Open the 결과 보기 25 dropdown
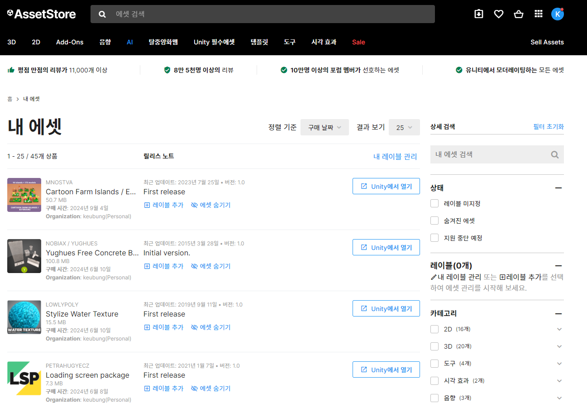The width and height of the screenshot is (587, 403). [x=404, y=127]
